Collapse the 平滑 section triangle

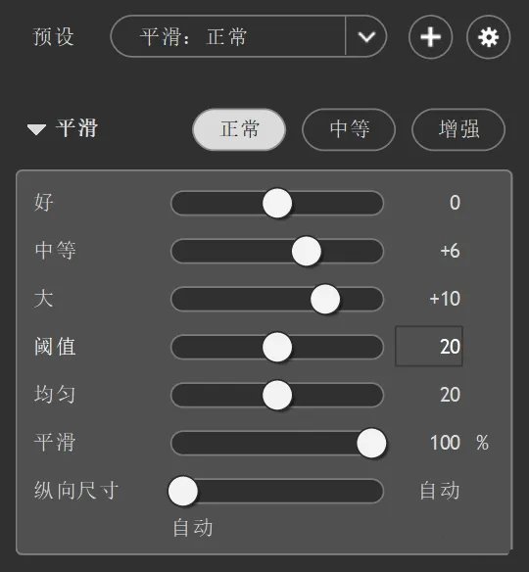pyautogui.click(x=36, y=129)
